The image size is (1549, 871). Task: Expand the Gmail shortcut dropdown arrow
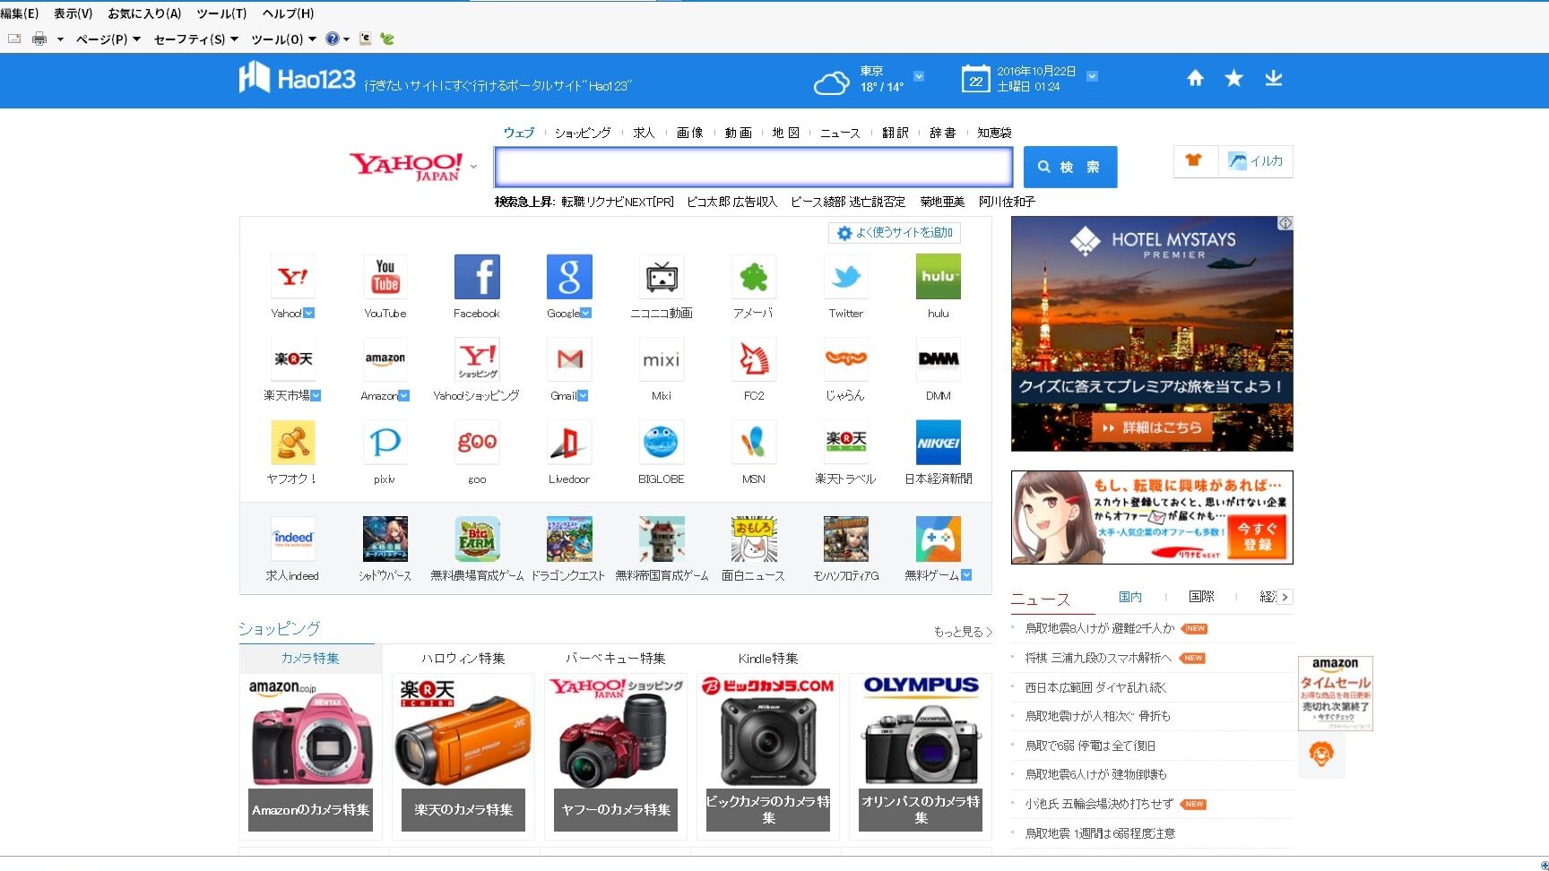(x=583, y=395)
